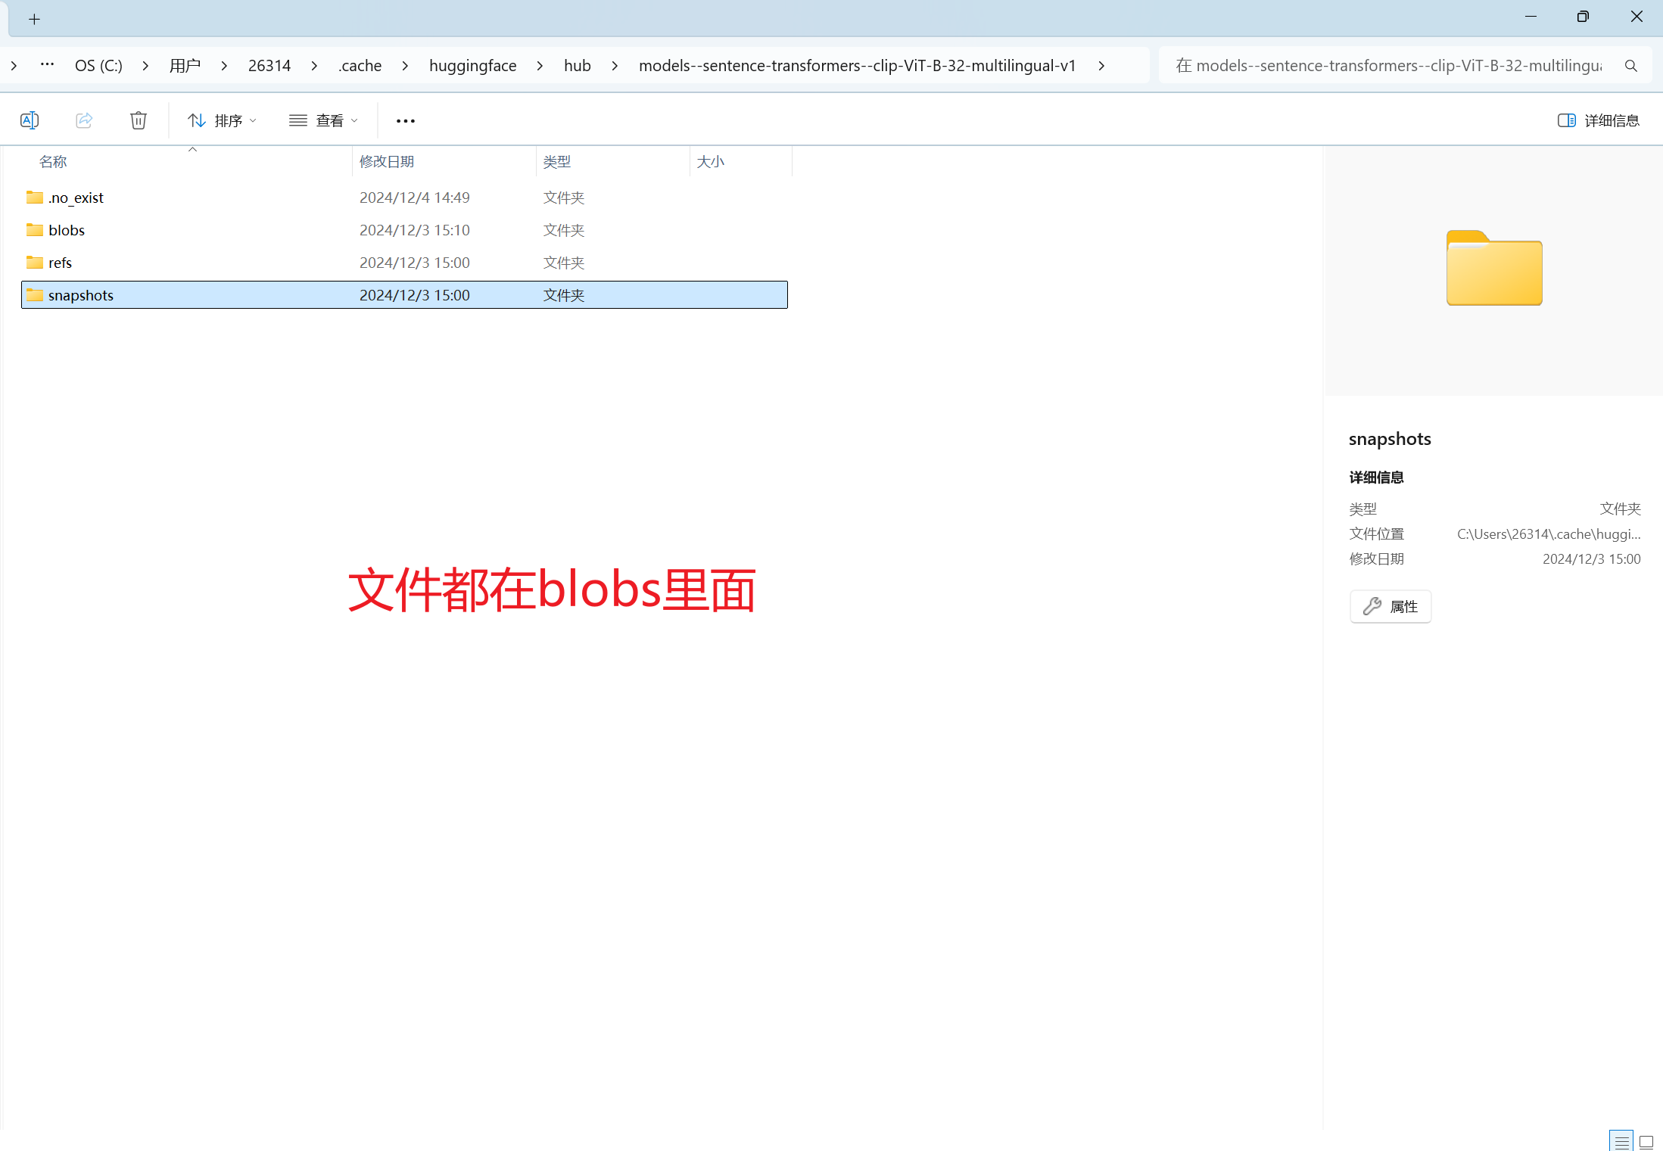Toggle sort direction on 名称 column header
The image size is (1663, 1151).
tap(52, 161)
